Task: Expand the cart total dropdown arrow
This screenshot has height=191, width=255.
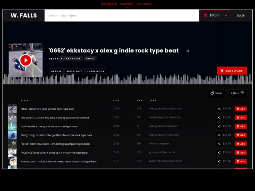Action: click(x=226, y=16)
